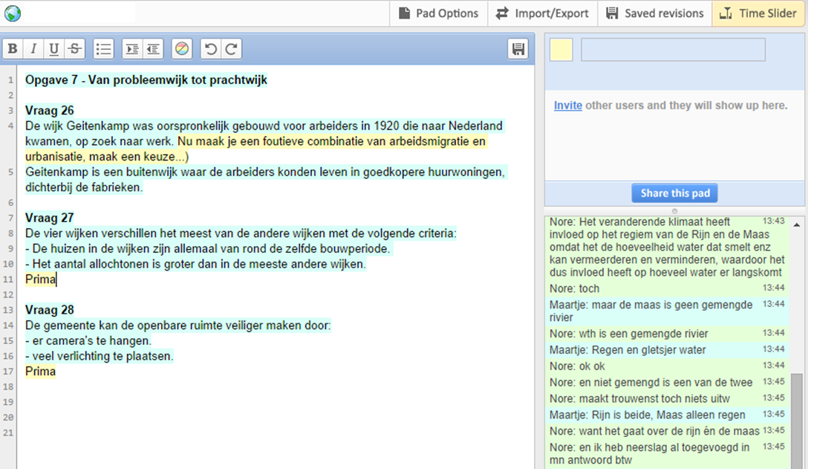Undo the last edit
The image size is (814, 469).
coord(211,49)
